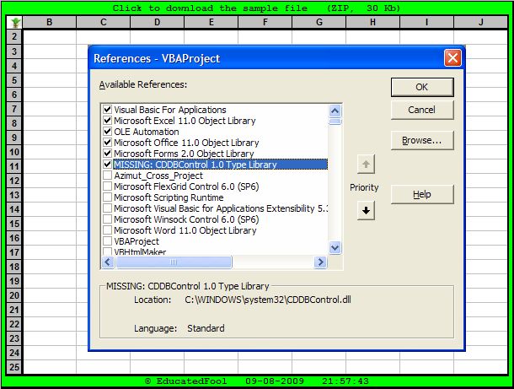Click the tree icon in the spreadsheet corner
The image size is (514, 389).
click(15, 22)
